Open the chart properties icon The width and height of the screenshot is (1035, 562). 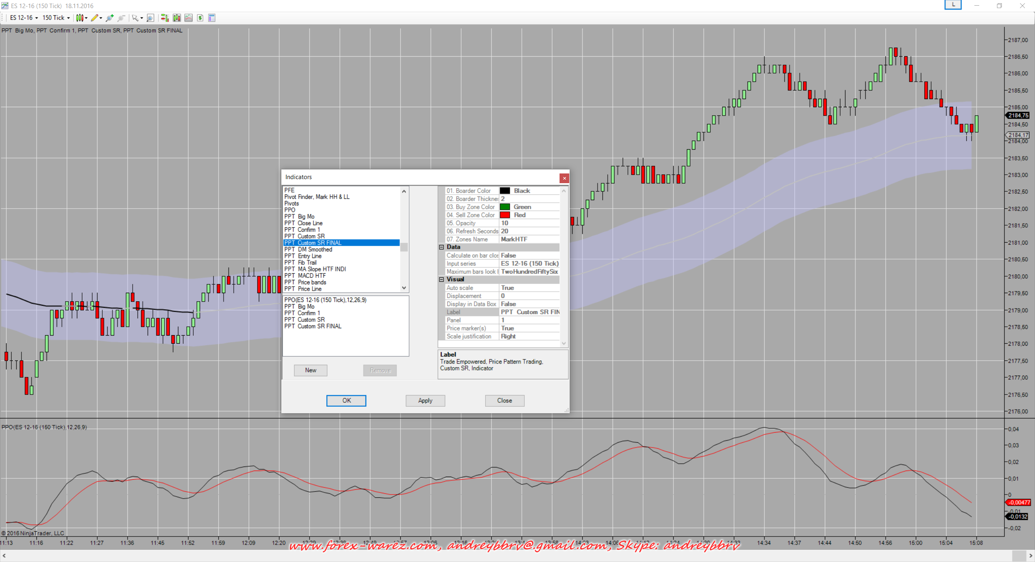coord(211,18)
